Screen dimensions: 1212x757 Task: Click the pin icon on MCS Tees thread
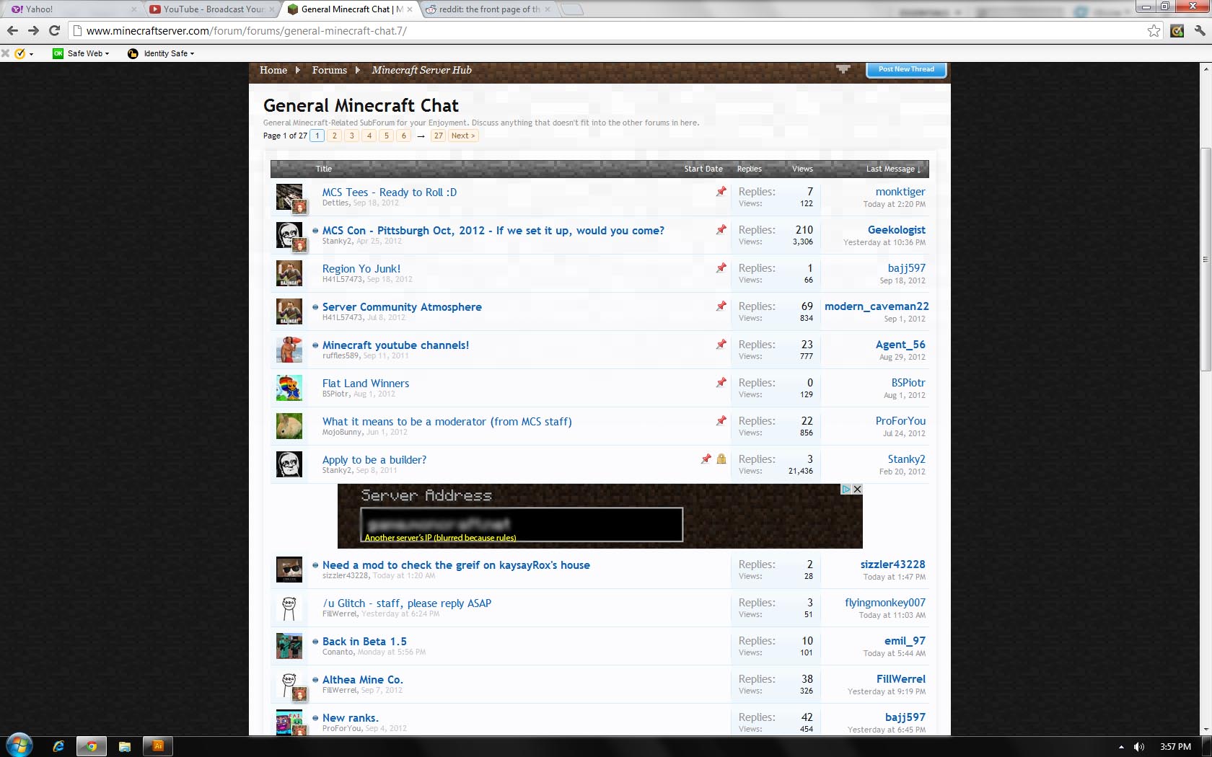point(721,191)
